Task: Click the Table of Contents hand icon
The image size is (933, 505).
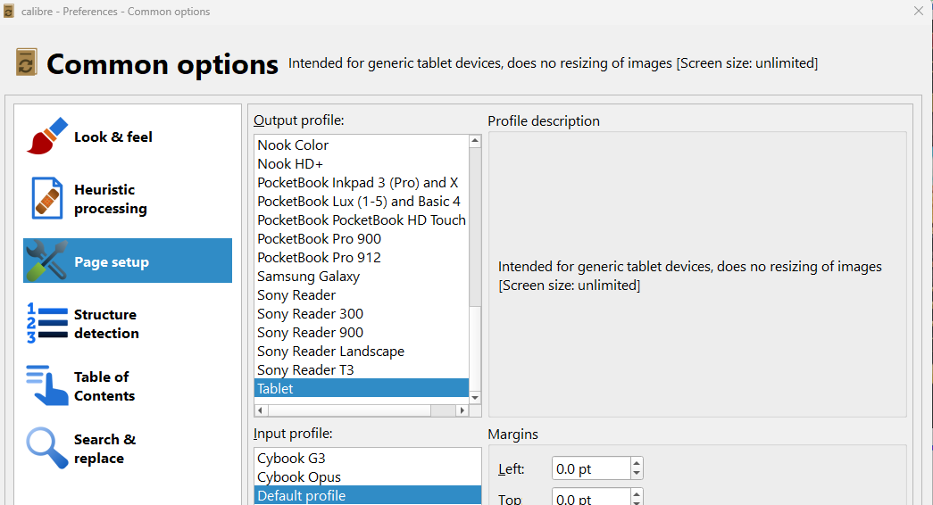Action: (47, 385)
